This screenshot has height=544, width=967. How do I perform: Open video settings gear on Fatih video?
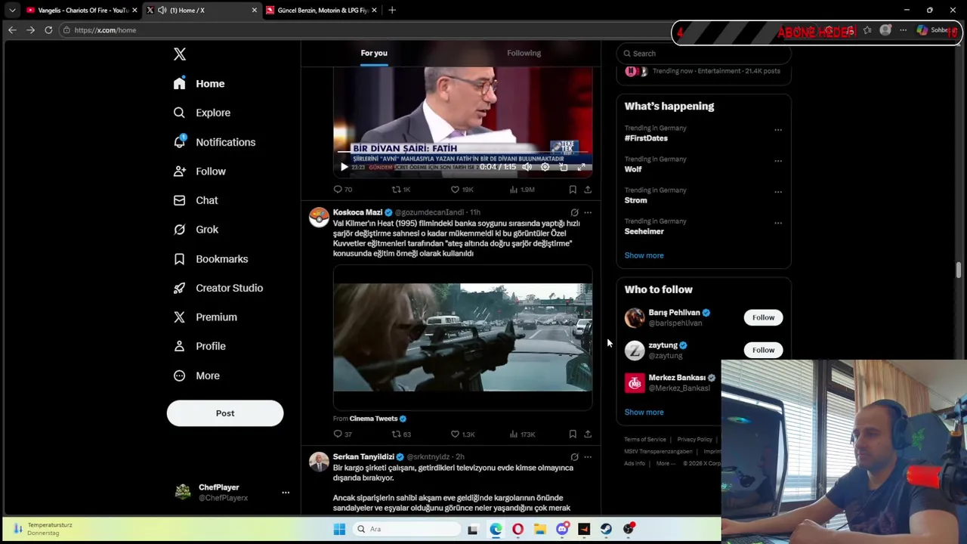click(x=545, y=167)
